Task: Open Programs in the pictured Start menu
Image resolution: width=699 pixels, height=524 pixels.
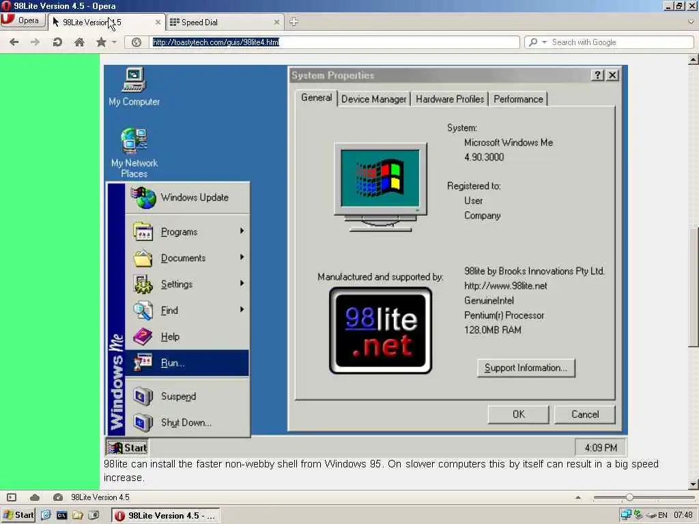Action: [187, 232]
